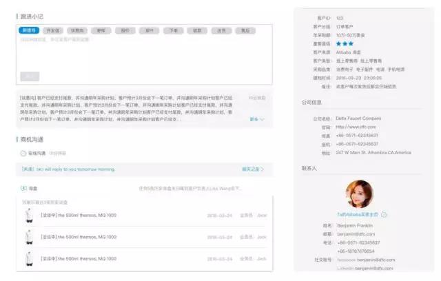The width and height of the screenshot is (441, 281).
Task: Select the 售后 stage tag
Action: tap(245, 30)
